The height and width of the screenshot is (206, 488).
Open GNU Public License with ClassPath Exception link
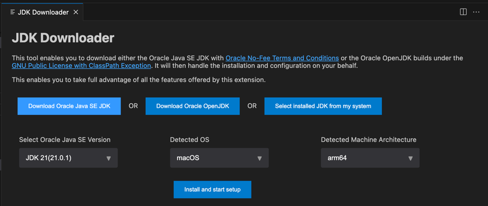82,66
